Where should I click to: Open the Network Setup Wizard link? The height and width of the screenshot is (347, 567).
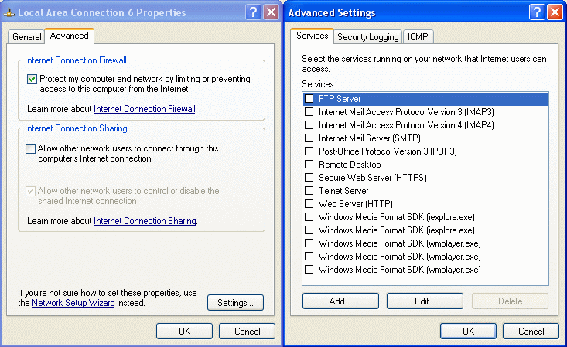pos(73,304)
